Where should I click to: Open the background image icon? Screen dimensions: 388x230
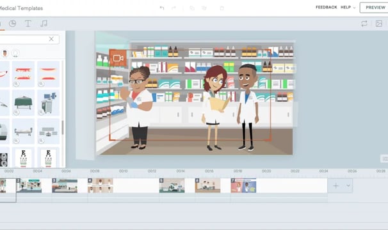point(379,24)
